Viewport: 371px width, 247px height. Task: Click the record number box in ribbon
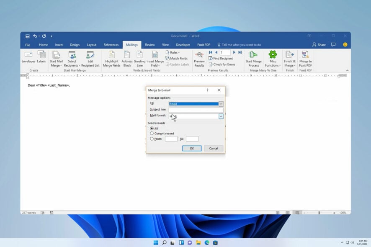click(x=225, y=52)
